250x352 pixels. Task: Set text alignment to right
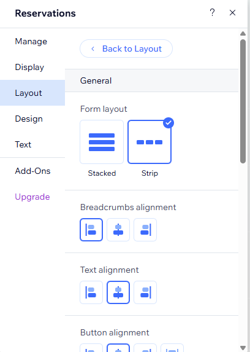point(145,292)
